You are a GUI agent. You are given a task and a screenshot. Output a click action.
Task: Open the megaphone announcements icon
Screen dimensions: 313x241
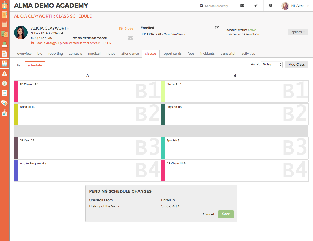pyautogui.click(x=256, y=6)
